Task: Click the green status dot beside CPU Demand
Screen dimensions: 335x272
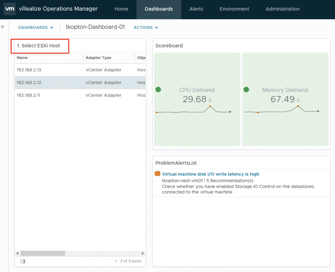Action: tap(158, 90)
